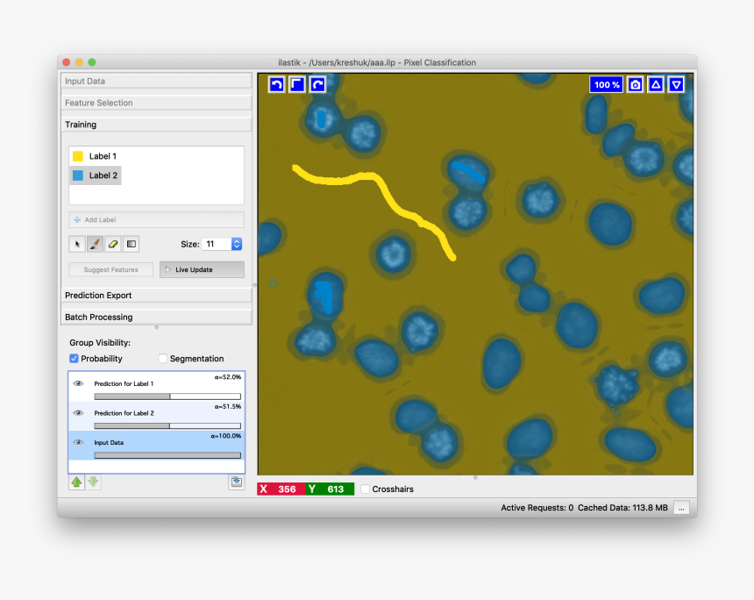Move the selected layer up with green arrow
This screenshot has height=600, width=754.
click(x=77, y=482)
